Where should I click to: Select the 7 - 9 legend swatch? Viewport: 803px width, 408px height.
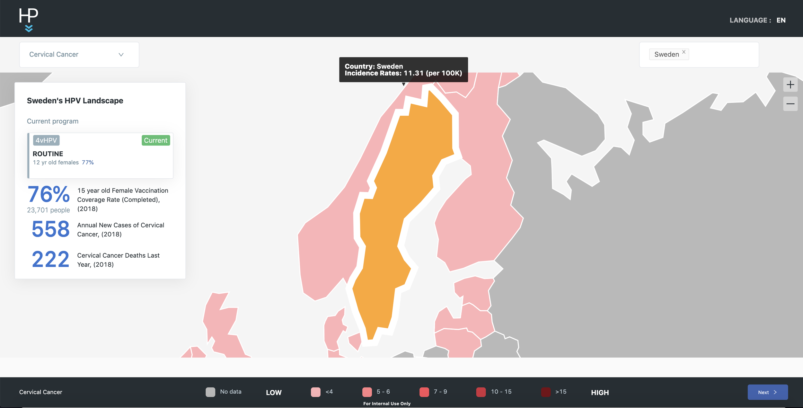(424, 392)
